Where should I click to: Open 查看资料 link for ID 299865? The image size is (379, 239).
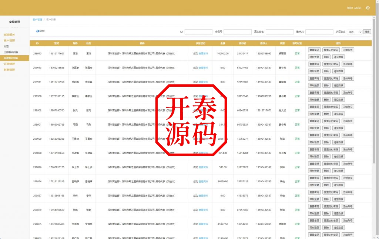pyautogui.click(x=203, y=224)
